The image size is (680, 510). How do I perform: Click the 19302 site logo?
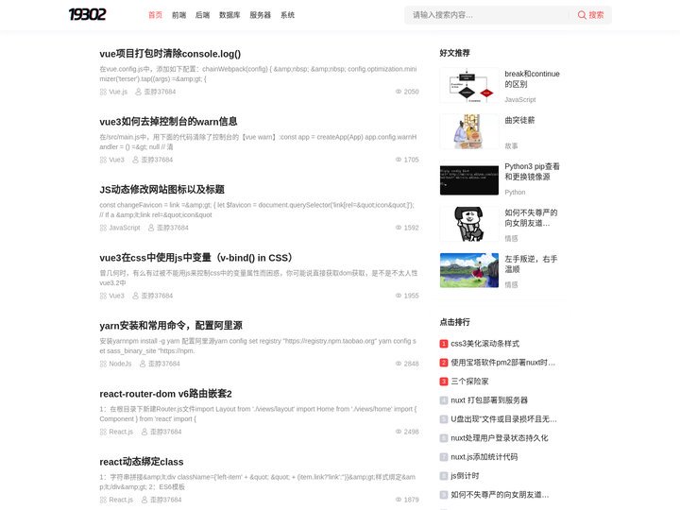click(87, 14)
